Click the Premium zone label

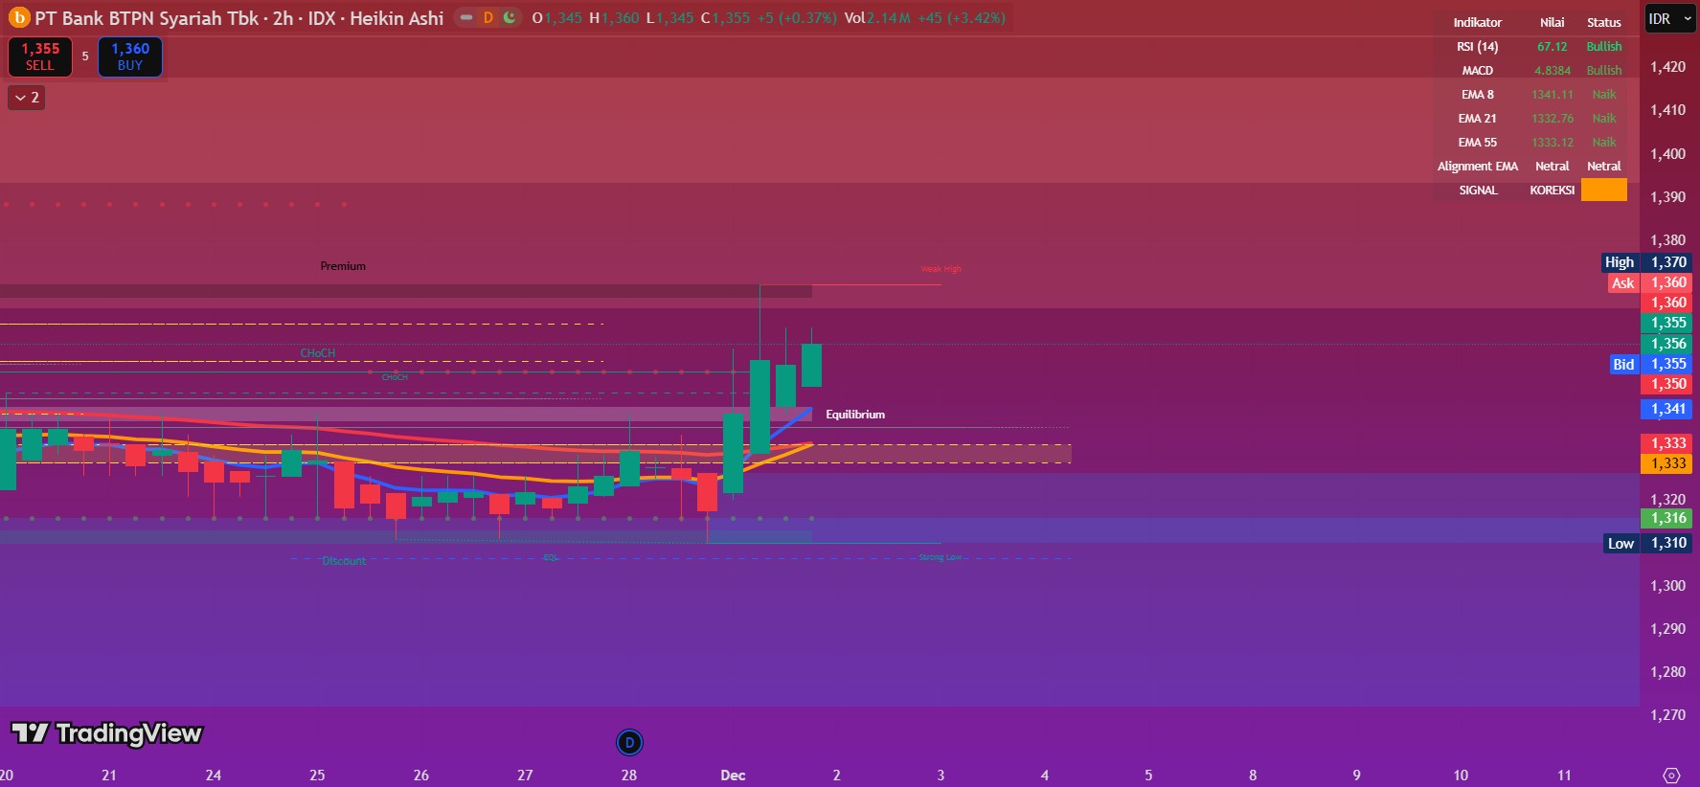point(343,266)
